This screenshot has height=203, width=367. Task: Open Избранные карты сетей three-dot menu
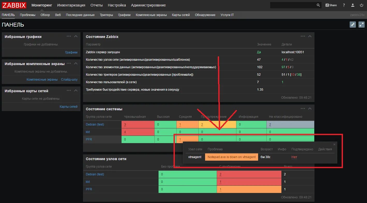[69, 90]
